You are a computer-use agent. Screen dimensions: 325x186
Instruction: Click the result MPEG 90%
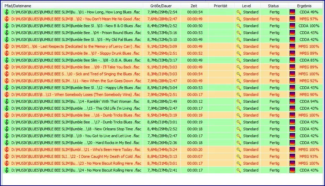[308, 95]
